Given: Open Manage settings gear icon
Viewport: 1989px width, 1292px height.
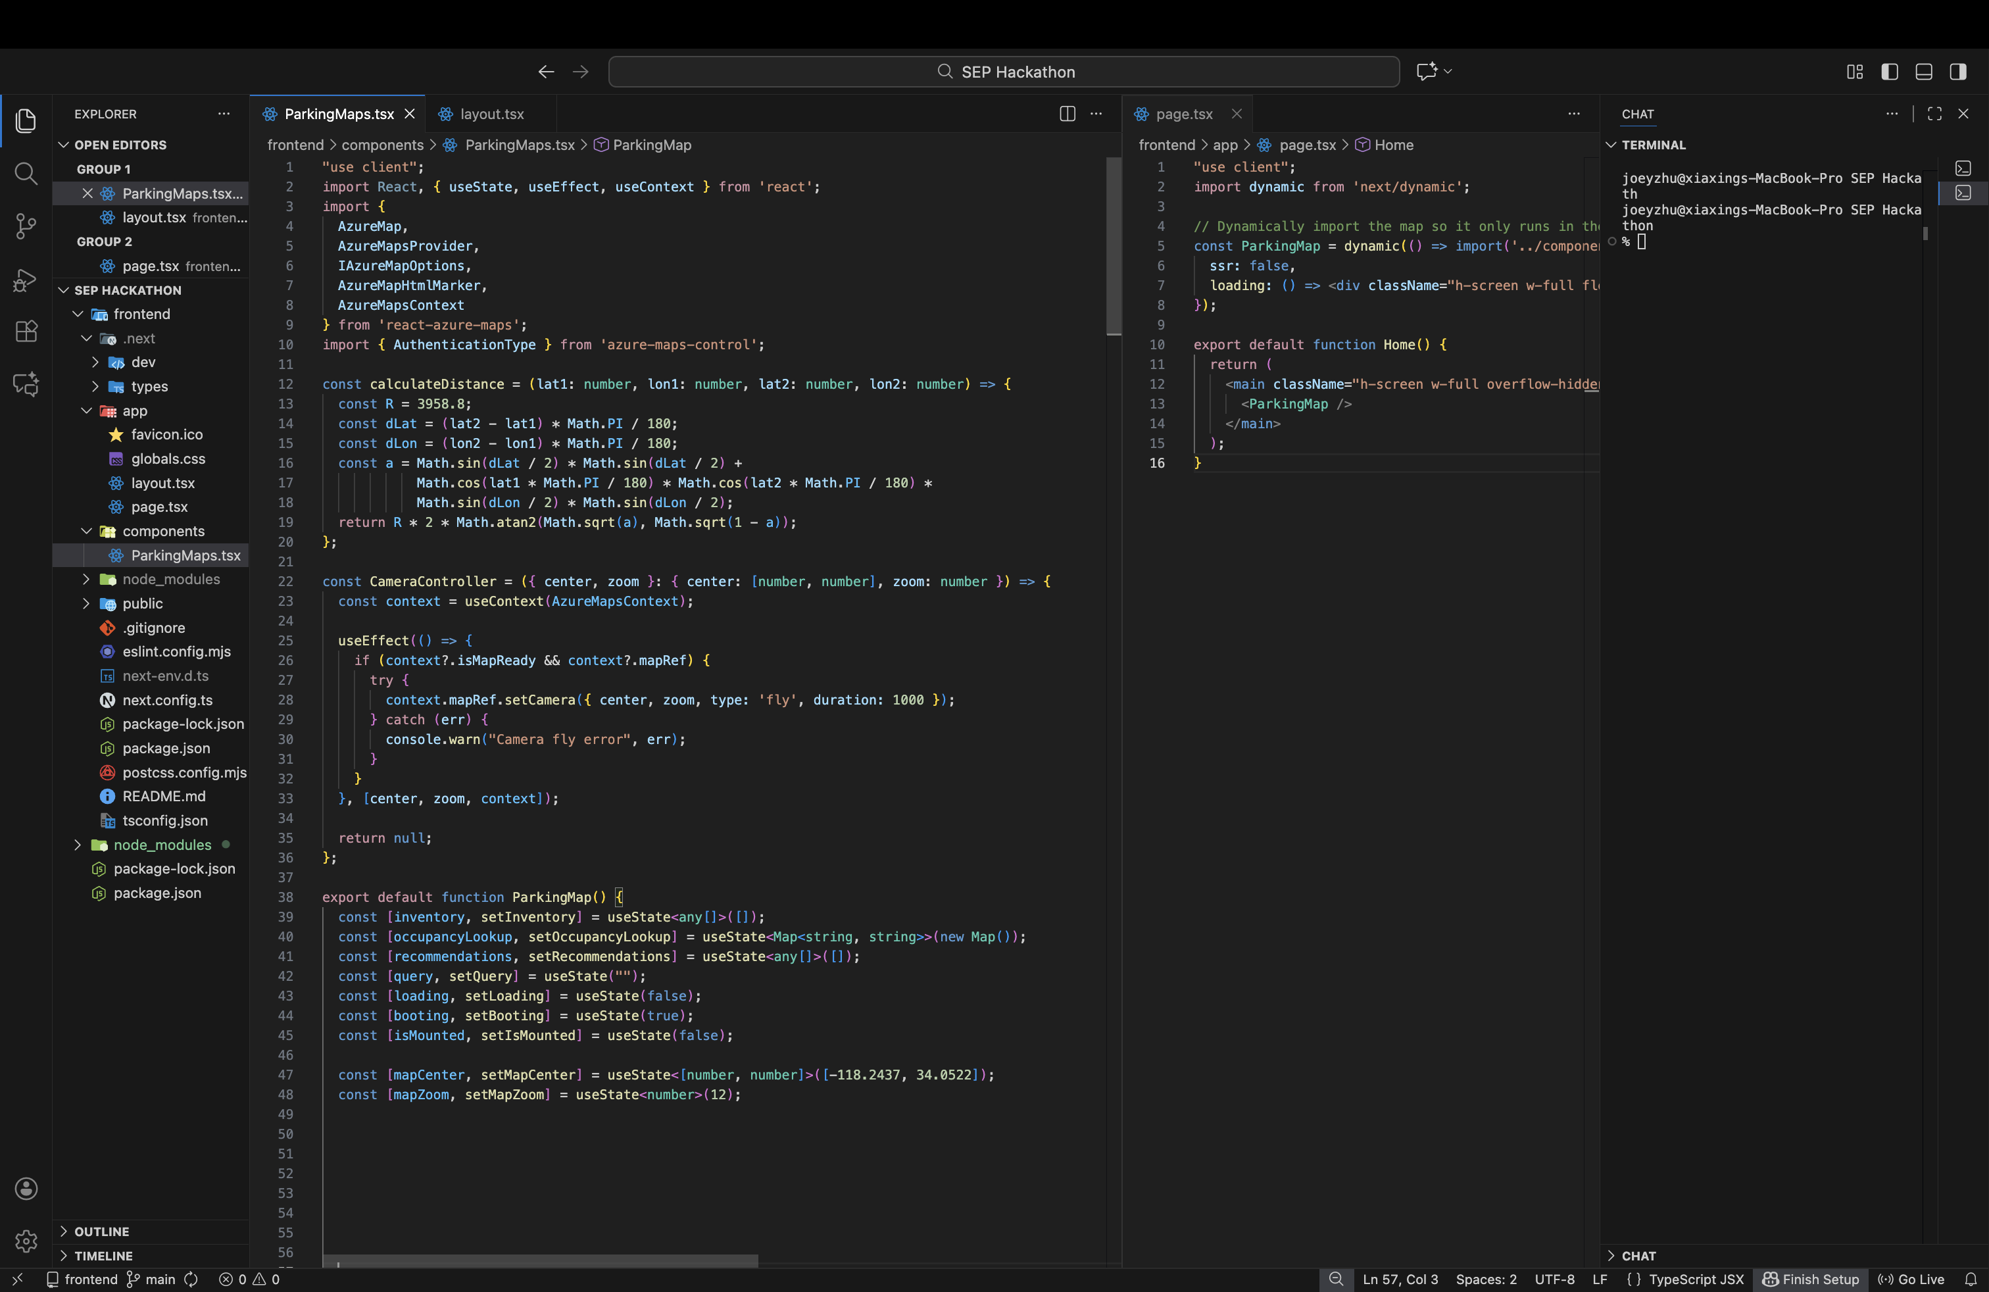Looking at the screenshot, I should tap(26, 1241).
